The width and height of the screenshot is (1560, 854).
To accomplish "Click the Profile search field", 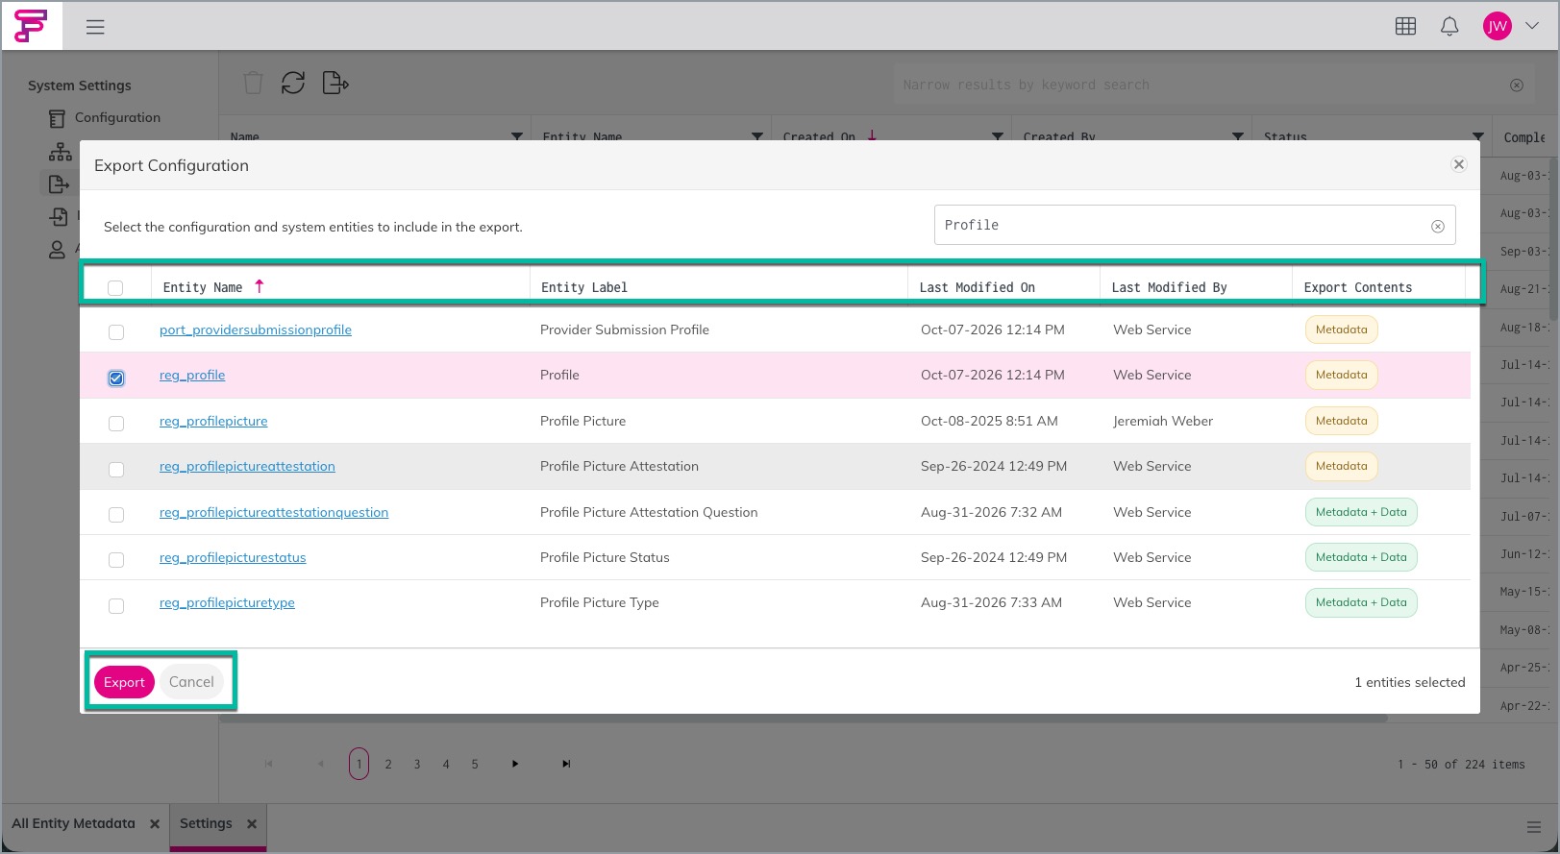I will tap(1195, 225).
